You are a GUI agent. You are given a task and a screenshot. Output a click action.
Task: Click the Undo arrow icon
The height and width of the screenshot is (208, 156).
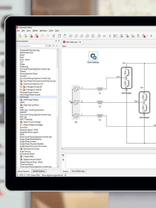click(x=42, y=36)
